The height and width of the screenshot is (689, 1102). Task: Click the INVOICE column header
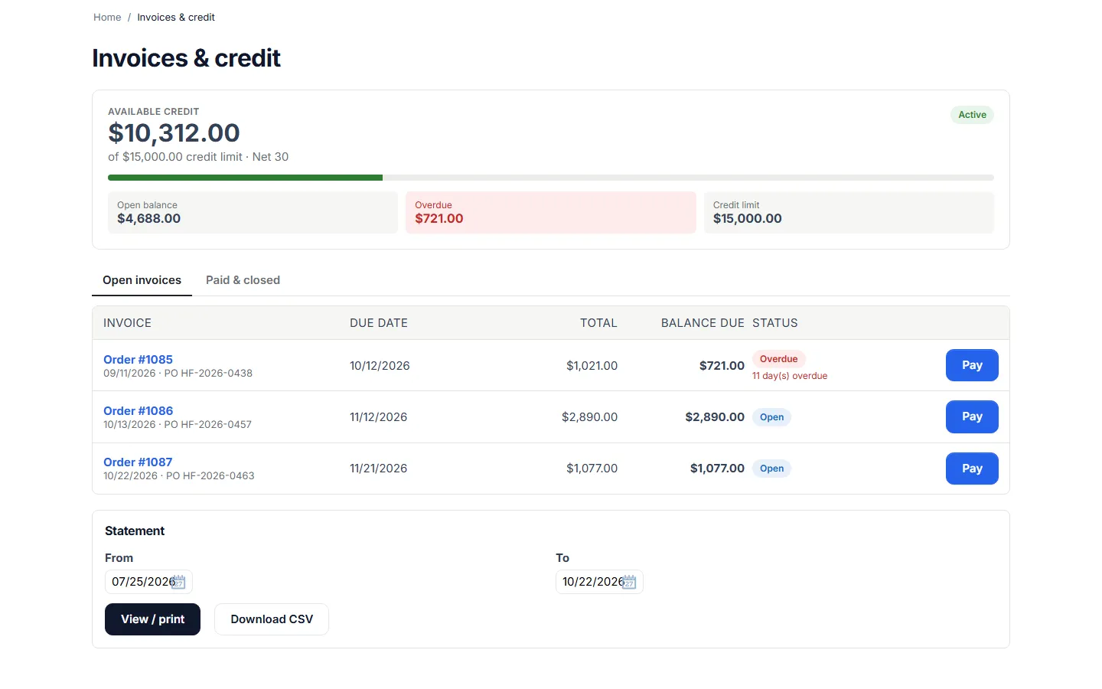click(127, 323)
